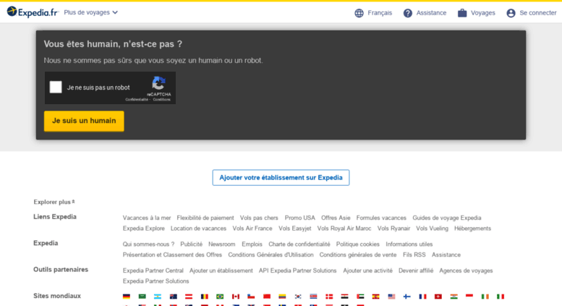Click the 'Je suis un humain' button
The width and height of the screenshot is (562, 306).
(84, 121)
